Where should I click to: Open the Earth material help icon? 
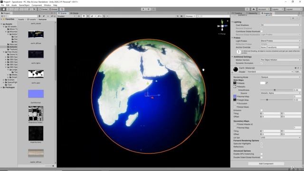(x=295, y=68)
